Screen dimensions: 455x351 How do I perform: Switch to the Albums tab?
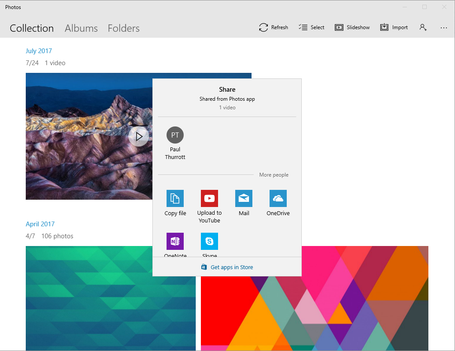tap(81, 28)
